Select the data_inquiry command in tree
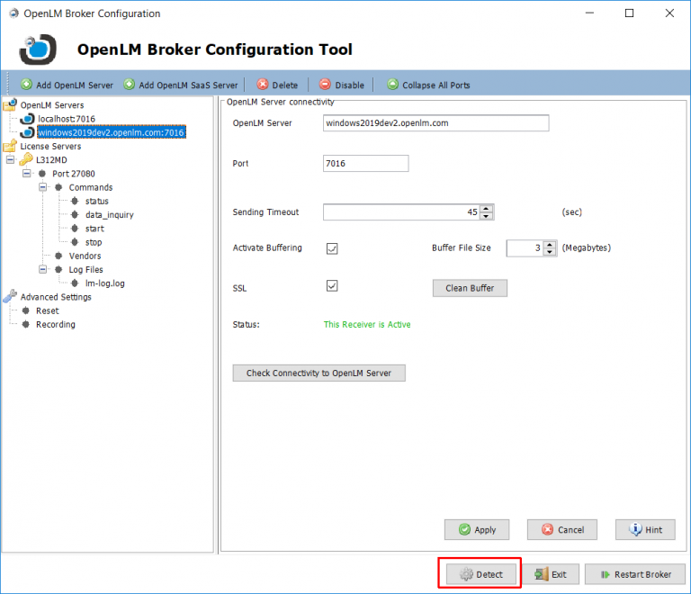This screenshot has height=594, width=691. point(109,215)
